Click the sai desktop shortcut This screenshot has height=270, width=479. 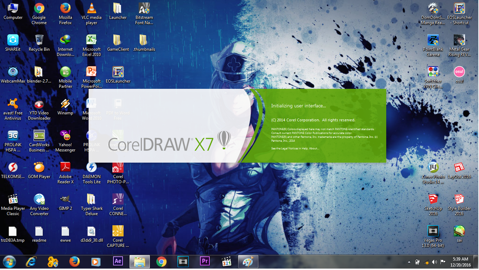click(x=459, y=234)
